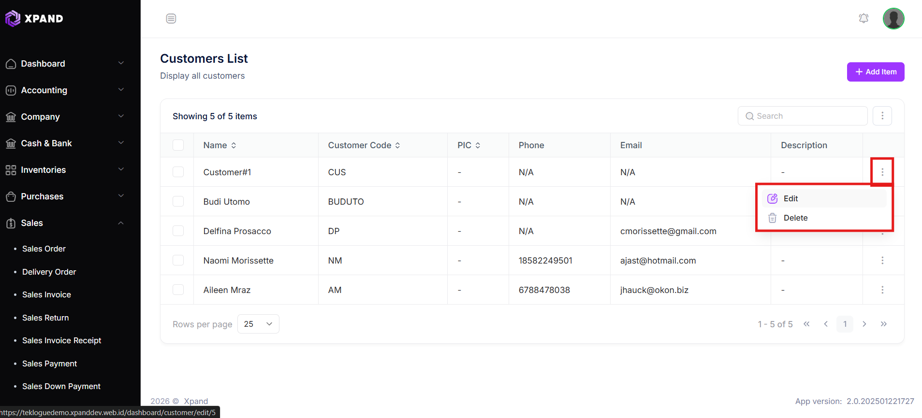Select the Budi Utomo row checkbox
The image size is (922, 418).
click(x=178, y=201)
